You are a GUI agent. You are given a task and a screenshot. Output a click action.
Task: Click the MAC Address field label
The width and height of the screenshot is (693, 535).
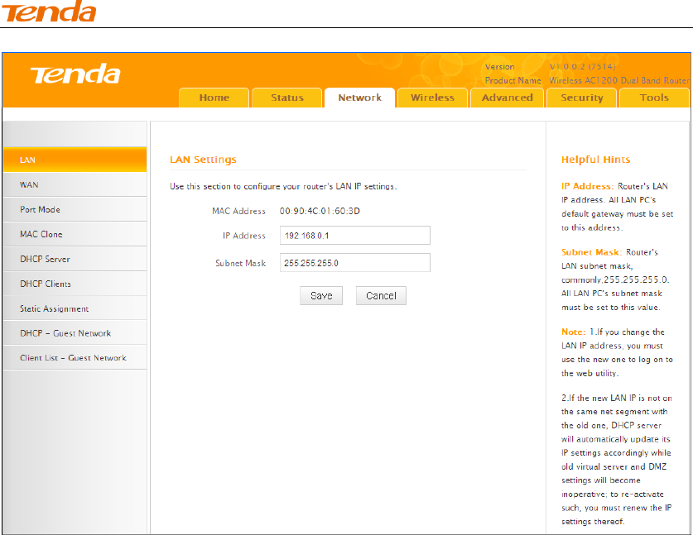tap(238, 211)
